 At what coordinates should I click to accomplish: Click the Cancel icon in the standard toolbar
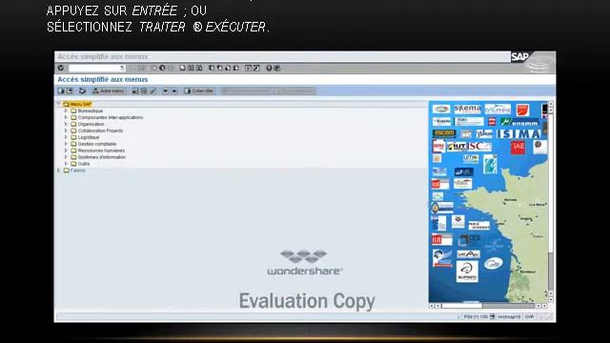pos(170,68)
